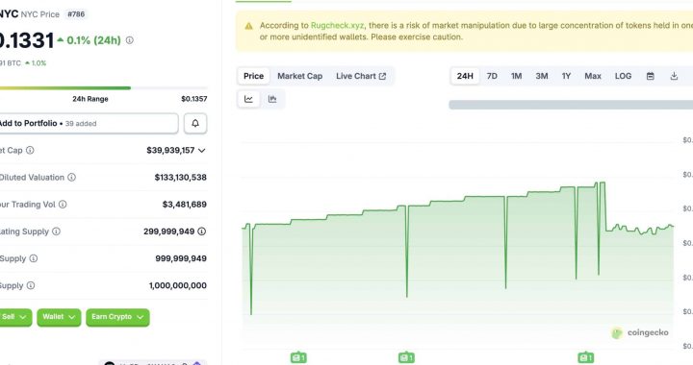
Task: Open the Sell dropdown button
Action: (15, 317)
